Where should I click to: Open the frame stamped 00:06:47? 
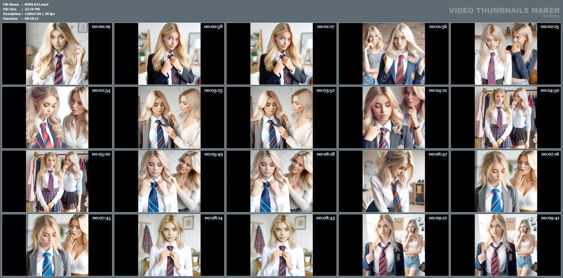point(394,181)
